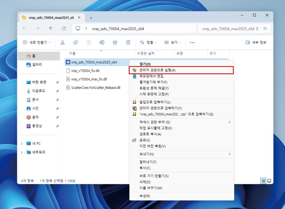Image resolution: width=285 pixels, height=209 pixels.
Task: Select zip 으로 압축하기(Q) entry
Action: 181,114
